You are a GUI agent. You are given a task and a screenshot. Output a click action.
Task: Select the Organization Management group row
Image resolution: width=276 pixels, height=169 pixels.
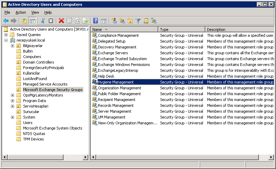[182, 88]
